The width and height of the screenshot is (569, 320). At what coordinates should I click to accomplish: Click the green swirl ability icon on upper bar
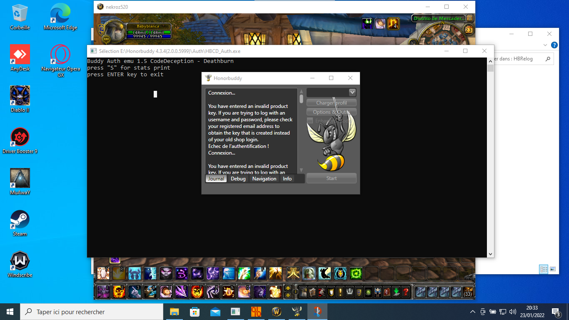tap(356, 273)
